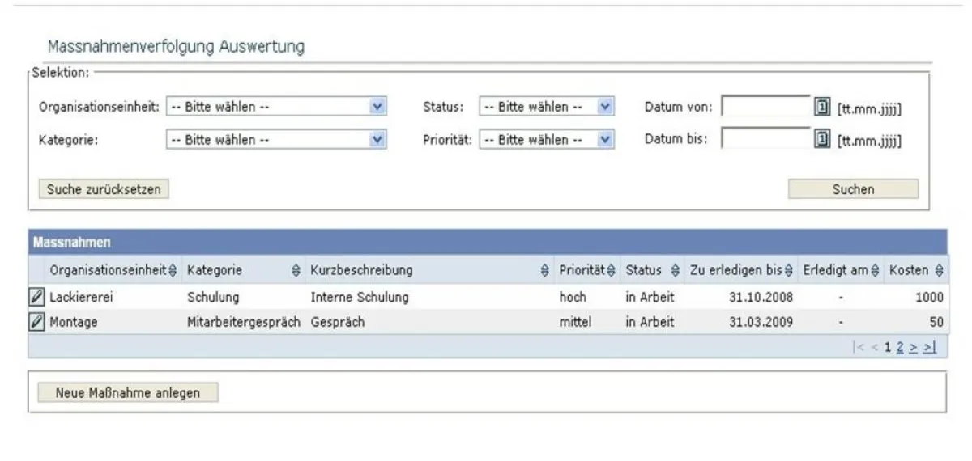
Task: Click the priority value mittel
Action: coord(575,322)
